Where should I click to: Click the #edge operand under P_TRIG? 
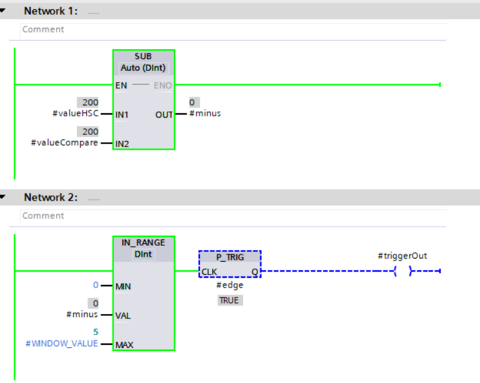click(230, 285)
